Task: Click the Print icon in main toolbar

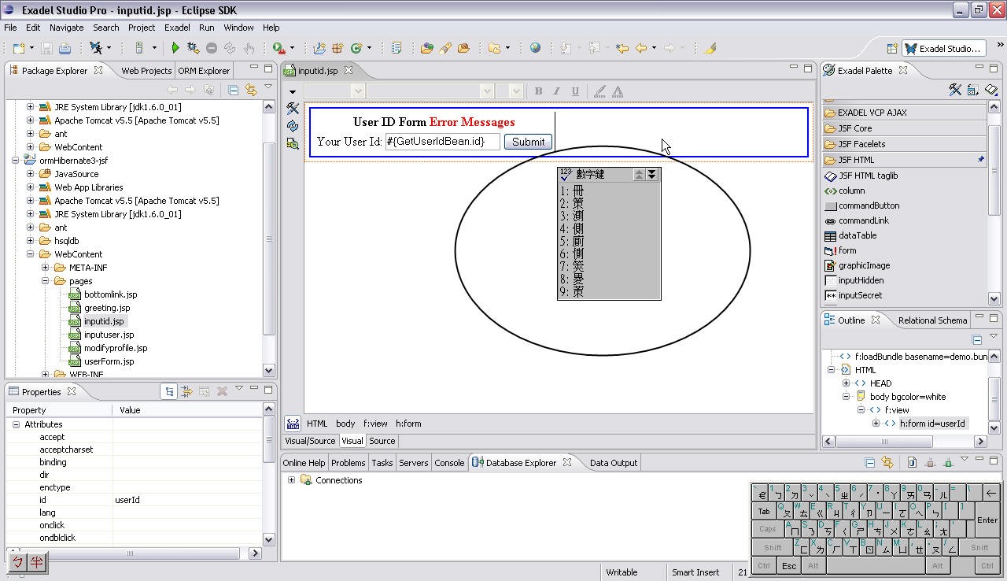Action: pos(65,48)
